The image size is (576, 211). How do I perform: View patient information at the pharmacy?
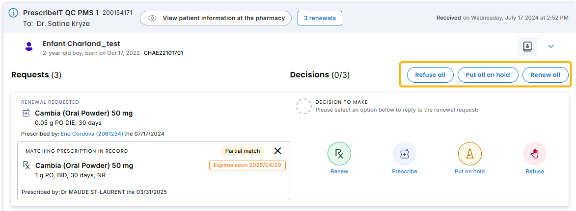[216, 18]
